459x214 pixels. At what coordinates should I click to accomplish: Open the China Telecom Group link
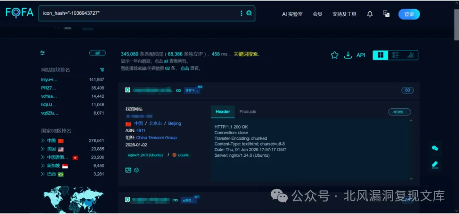(x=156, y=138)
